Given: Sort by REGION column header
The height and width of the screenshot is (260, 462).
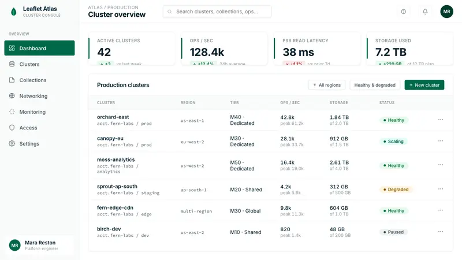Looking at the screenshot, I should click(188, 103).
